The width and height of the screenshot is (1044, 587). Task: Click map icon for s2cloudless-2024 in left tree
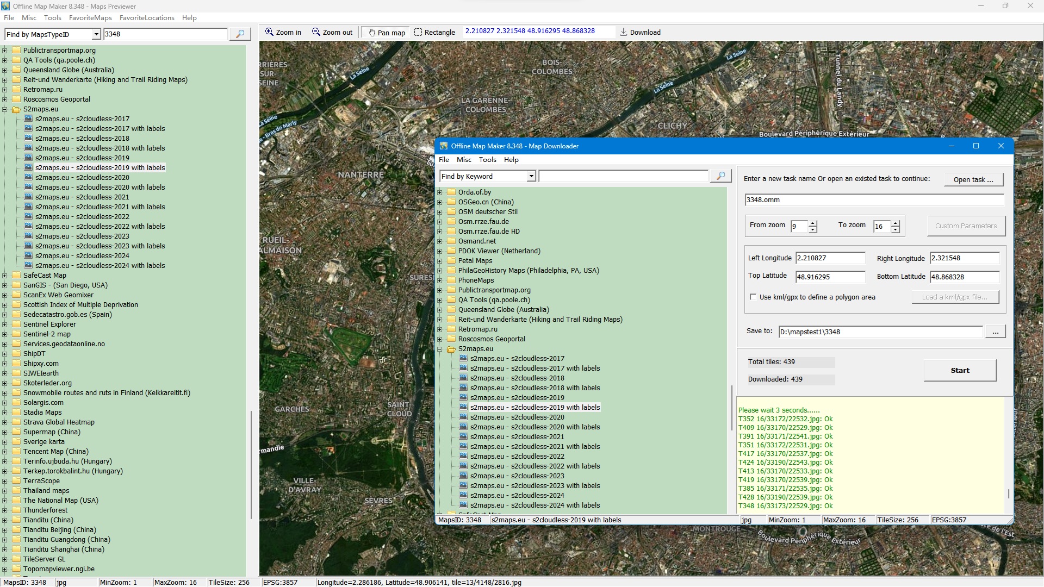pos(28,256)
